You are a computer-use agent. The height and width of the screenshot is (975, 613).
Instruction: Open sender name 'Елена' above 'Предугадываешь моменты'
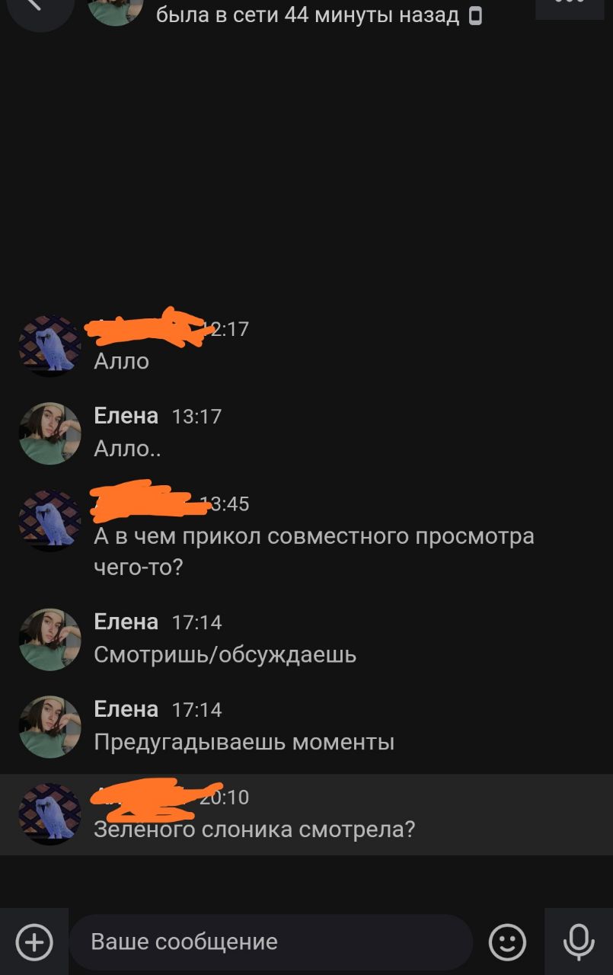coord(126,709)
